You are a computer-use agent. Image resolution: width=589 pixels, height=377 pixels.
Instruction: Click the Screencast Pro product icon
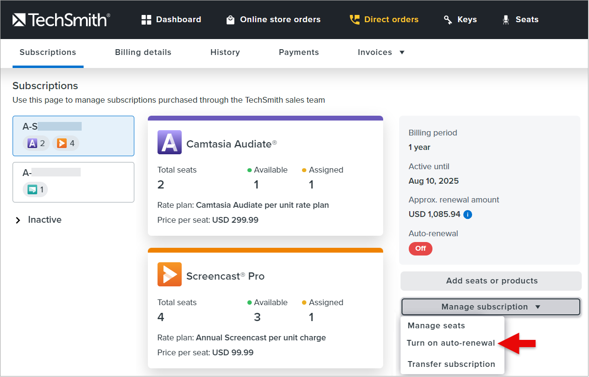pos(170,274)
